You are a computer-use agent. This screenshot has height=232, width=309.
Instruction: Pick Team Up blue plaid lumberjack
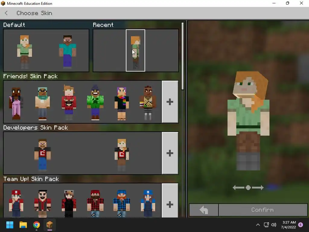[x=122, y=203]
